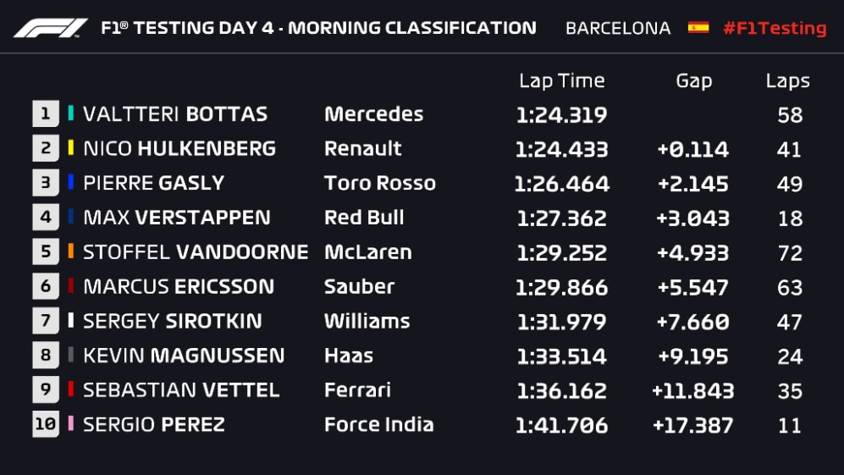Image resolution: width=844 pixels, height=475 pixels.
Task: Select the Lap Time column header
Action: pos(561,81)
